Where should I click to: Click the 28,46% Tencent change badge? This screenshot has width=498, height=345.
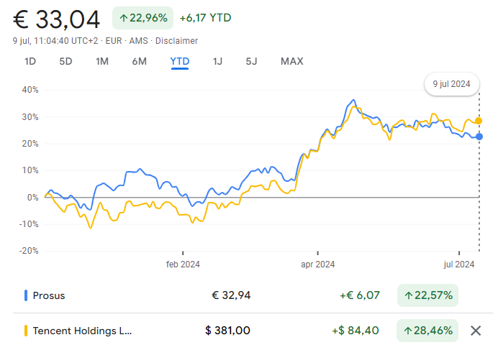[x=427, y=331]
